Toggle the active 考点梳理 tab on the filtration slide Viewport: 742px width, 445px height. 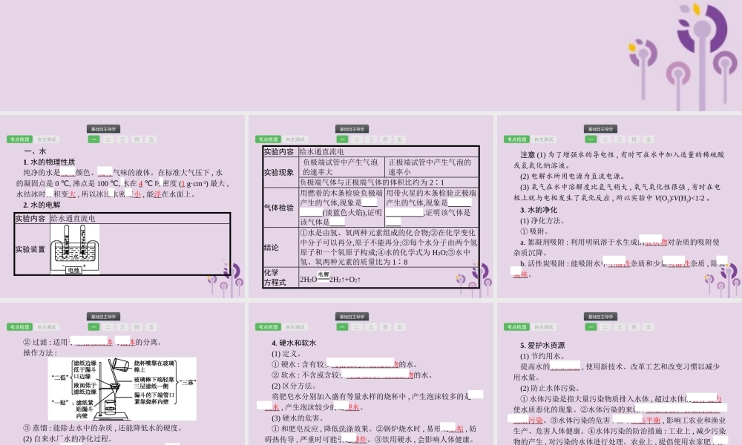21,327
